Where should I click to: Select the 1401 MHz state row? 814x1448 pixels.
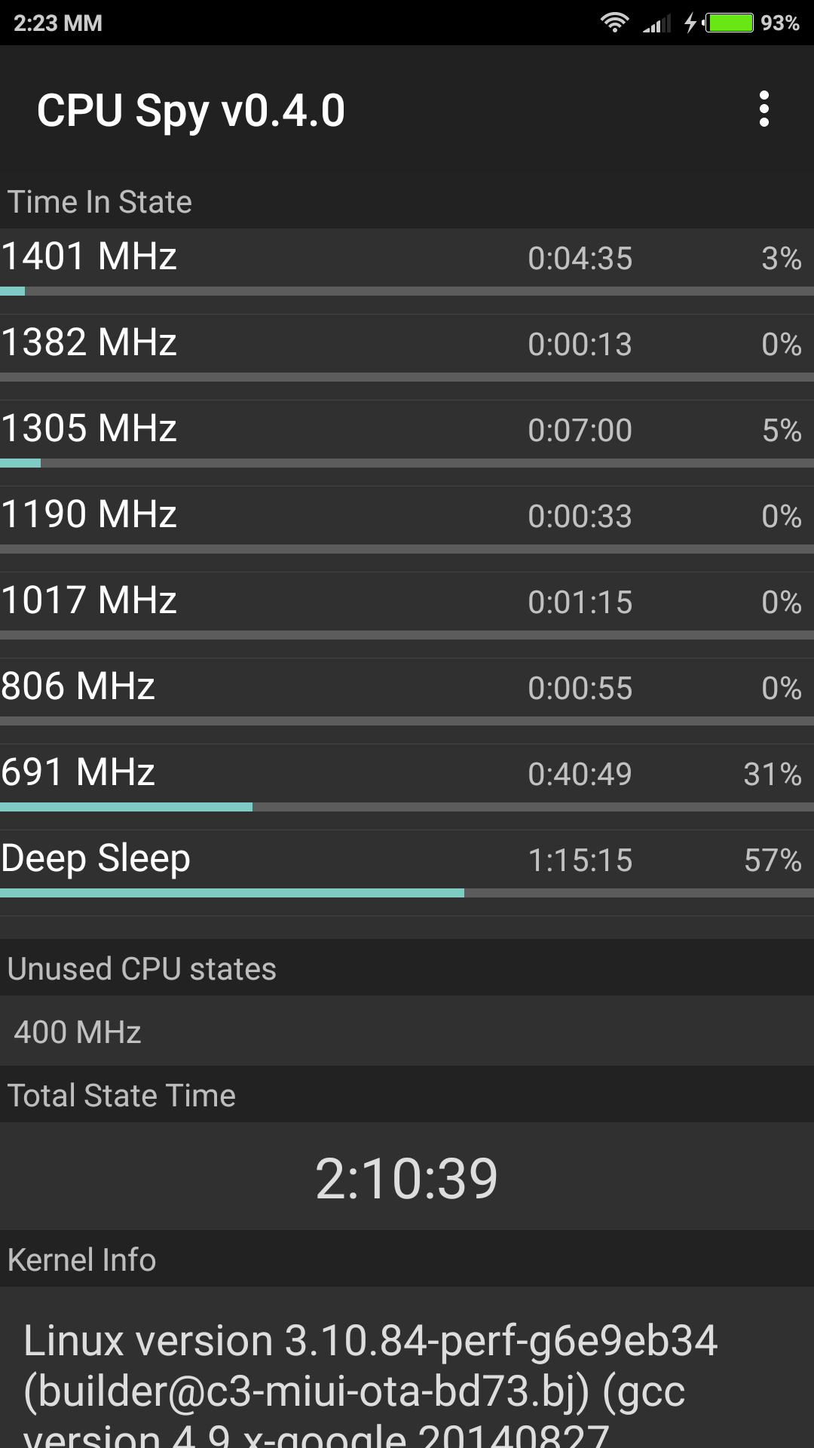(x=407, y=258)
